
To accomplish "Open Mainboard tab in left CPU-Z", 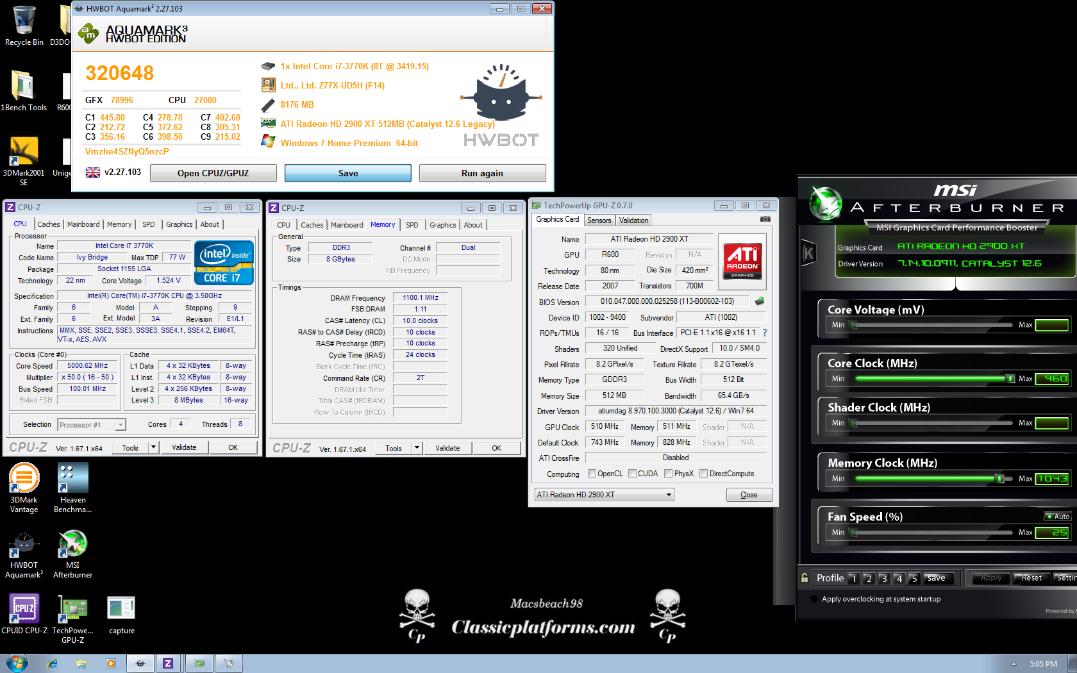I will [x=83, y=224].
